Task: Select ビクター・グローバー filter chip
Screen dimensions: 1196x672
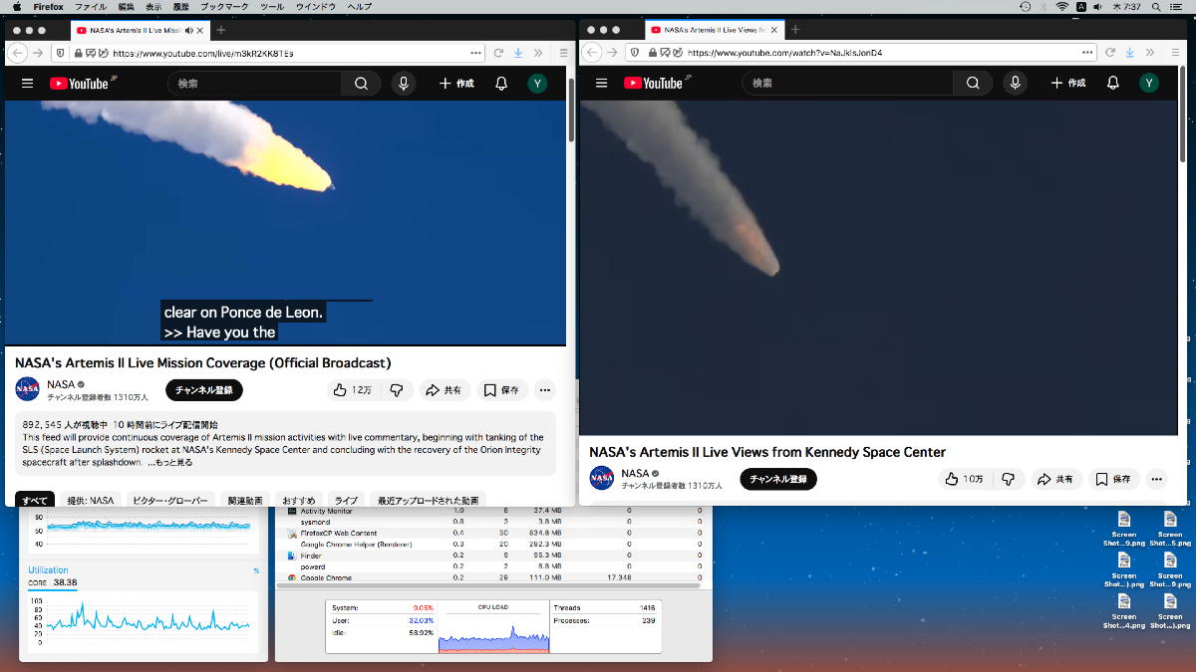Action: [170, 500]
